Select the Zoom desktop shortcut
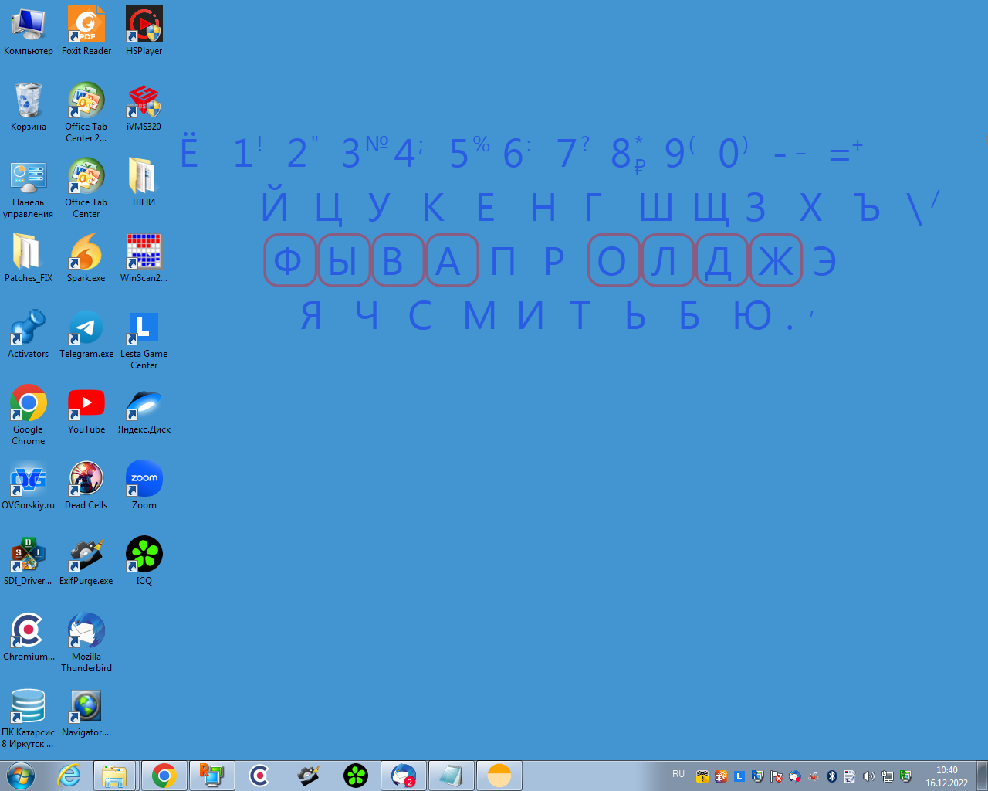Image resolution: width=988 pixels, height=791 pixels. pyautogui.click(x=144, y=486)
